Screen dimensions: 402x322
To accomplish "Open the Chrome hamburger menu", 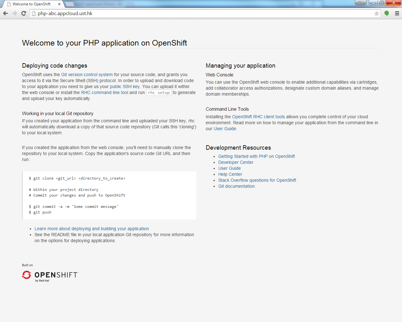I will pos(397,13).
